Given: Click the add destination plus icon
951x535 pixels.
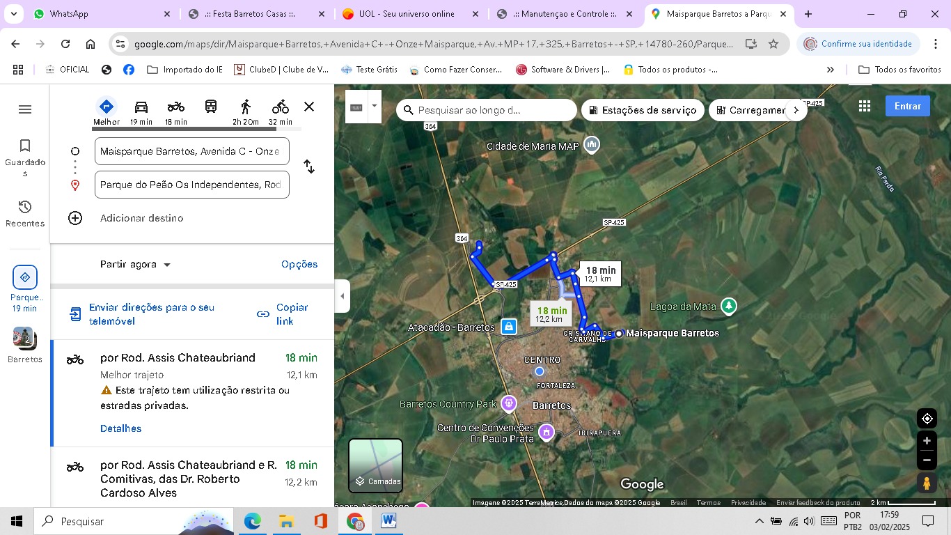Looking at the screenshot, I should tap(75, 218).
